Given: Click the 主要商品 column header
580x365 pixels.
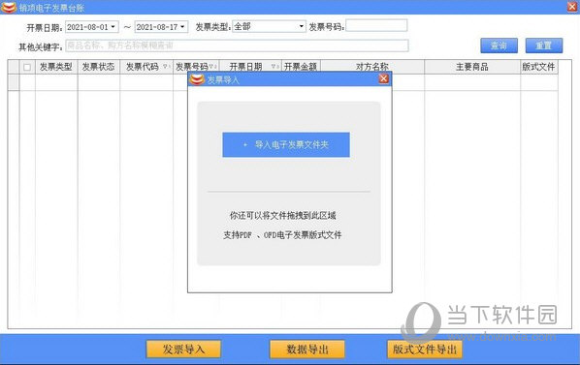Looking at the screenshot, I should [472, 67].
